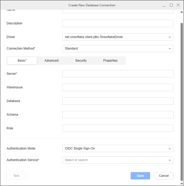Switch to the Advanced tab
This screenshot has height=186, width=184.
[52, 61]
